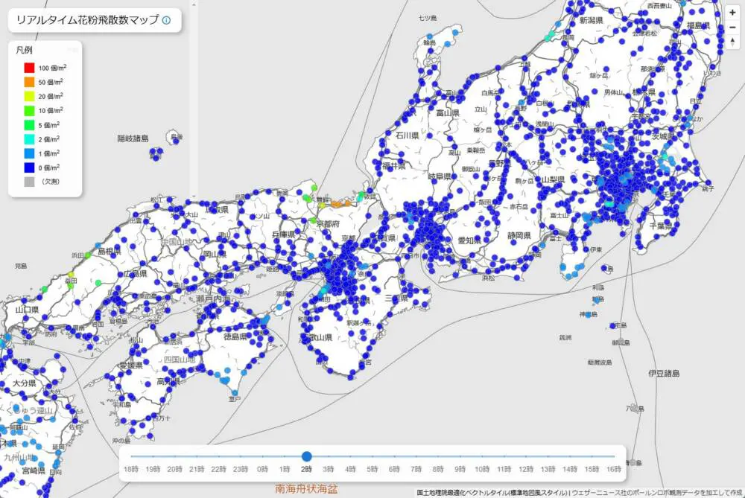
Task: Click the cyan 2 個/m² legend swatch
Action: [x=30, y=139]
